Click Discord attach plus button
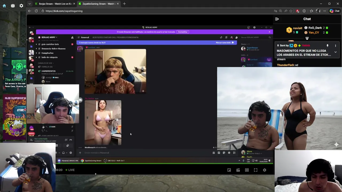The width and height of the screenshot is (342, 192). [x=80, y=153]
